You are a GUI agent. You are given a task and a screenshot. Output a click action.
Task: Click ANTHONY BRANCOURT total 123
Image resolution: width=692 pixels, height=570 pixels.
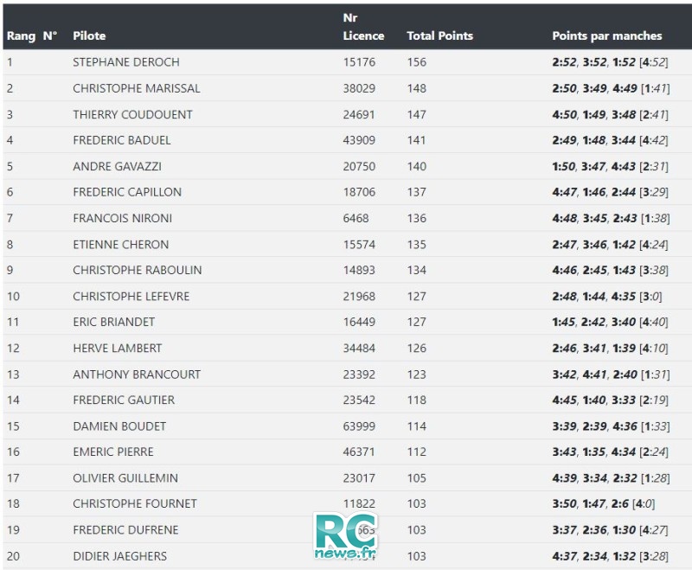pos(416,375)
